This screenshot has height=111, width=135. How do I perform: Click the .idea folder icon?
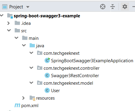click(x=17, y=23)
